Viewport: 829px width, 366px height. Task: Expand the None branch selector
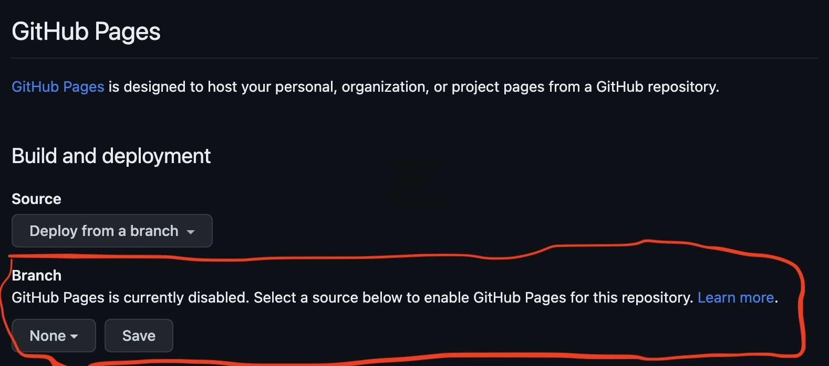[x=54, y=336]
